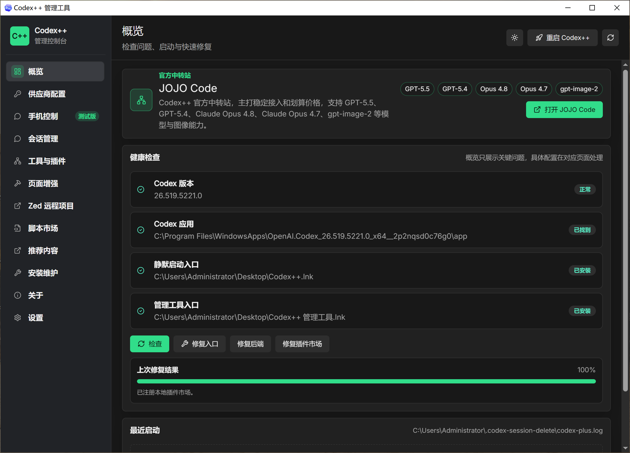
Task: Open the 设置 gear menu item
Action: pos(55,318)
